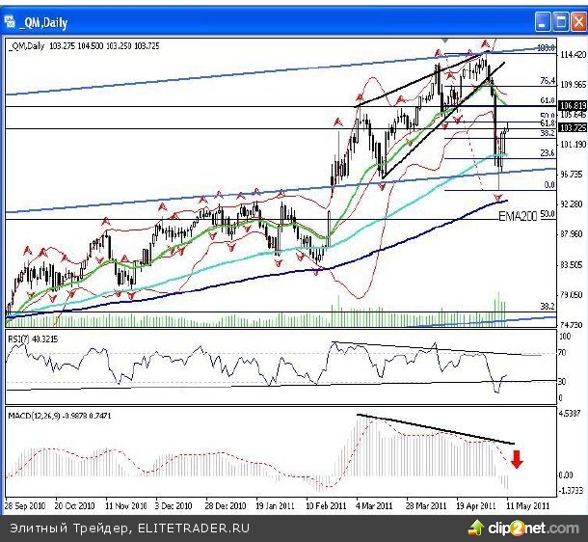Select the 0.0 Fibonacci level label
588x542 pixels.
549,184
